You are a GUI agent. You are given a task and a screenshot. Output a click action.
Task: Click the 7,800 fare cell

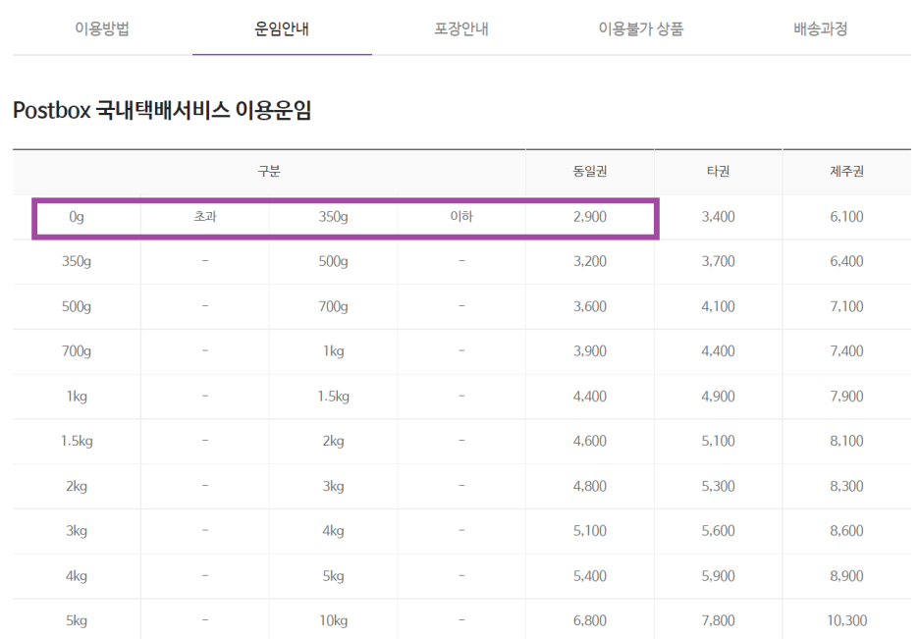pyautogui.click(x=718, y=620)
